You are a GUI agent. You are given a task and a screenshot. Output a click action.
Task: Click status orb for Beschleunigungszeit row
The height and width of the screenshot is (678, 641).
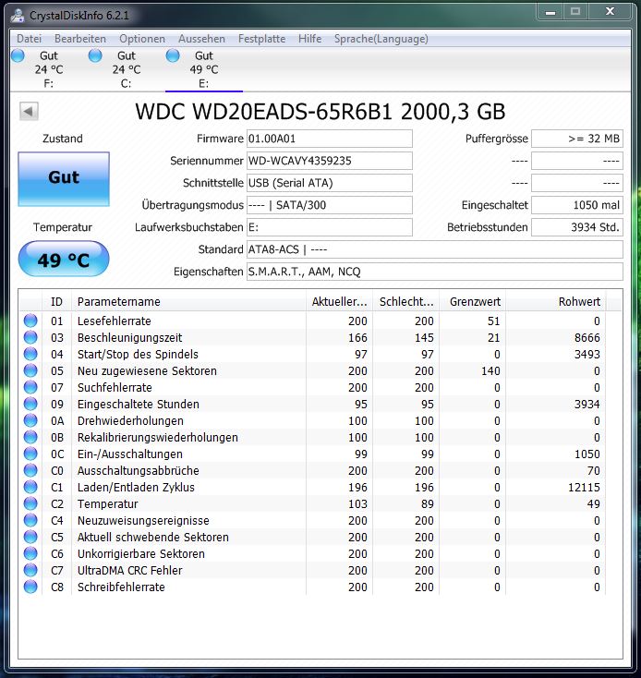[30, 337]
